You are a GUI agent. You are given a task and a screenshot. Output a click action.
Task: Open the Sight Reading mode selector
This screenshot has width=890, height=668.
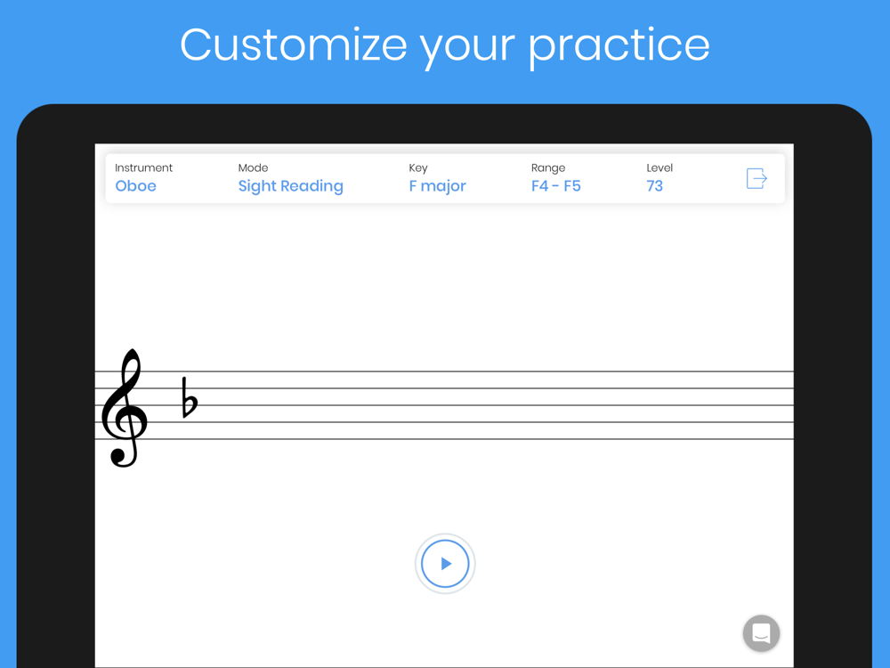point(291,186)
